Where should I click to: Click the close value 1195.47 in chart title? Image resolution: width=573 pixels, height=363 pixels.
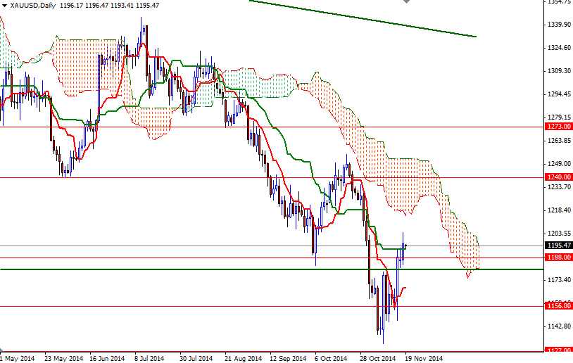(147, 6)
